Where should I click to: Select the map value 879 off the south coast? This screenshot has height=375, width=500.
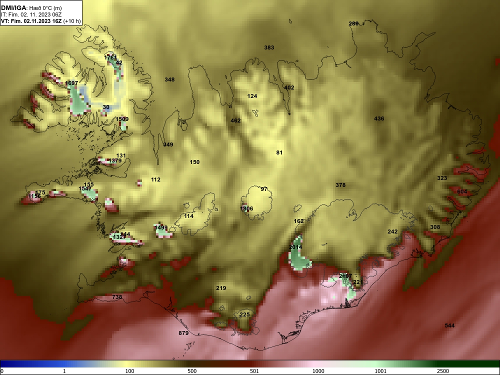coord(183,333)
